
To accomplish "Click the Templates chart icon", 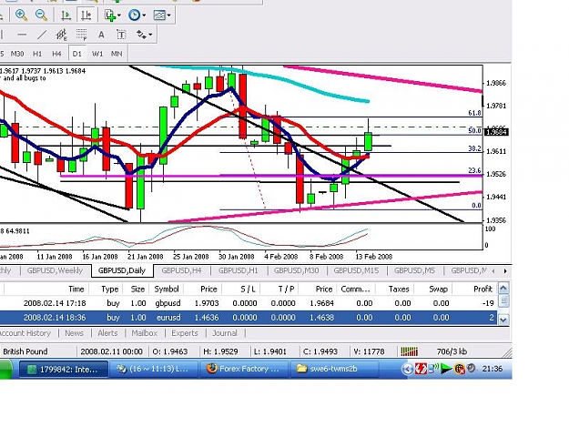I will click(x=159, y=15).
